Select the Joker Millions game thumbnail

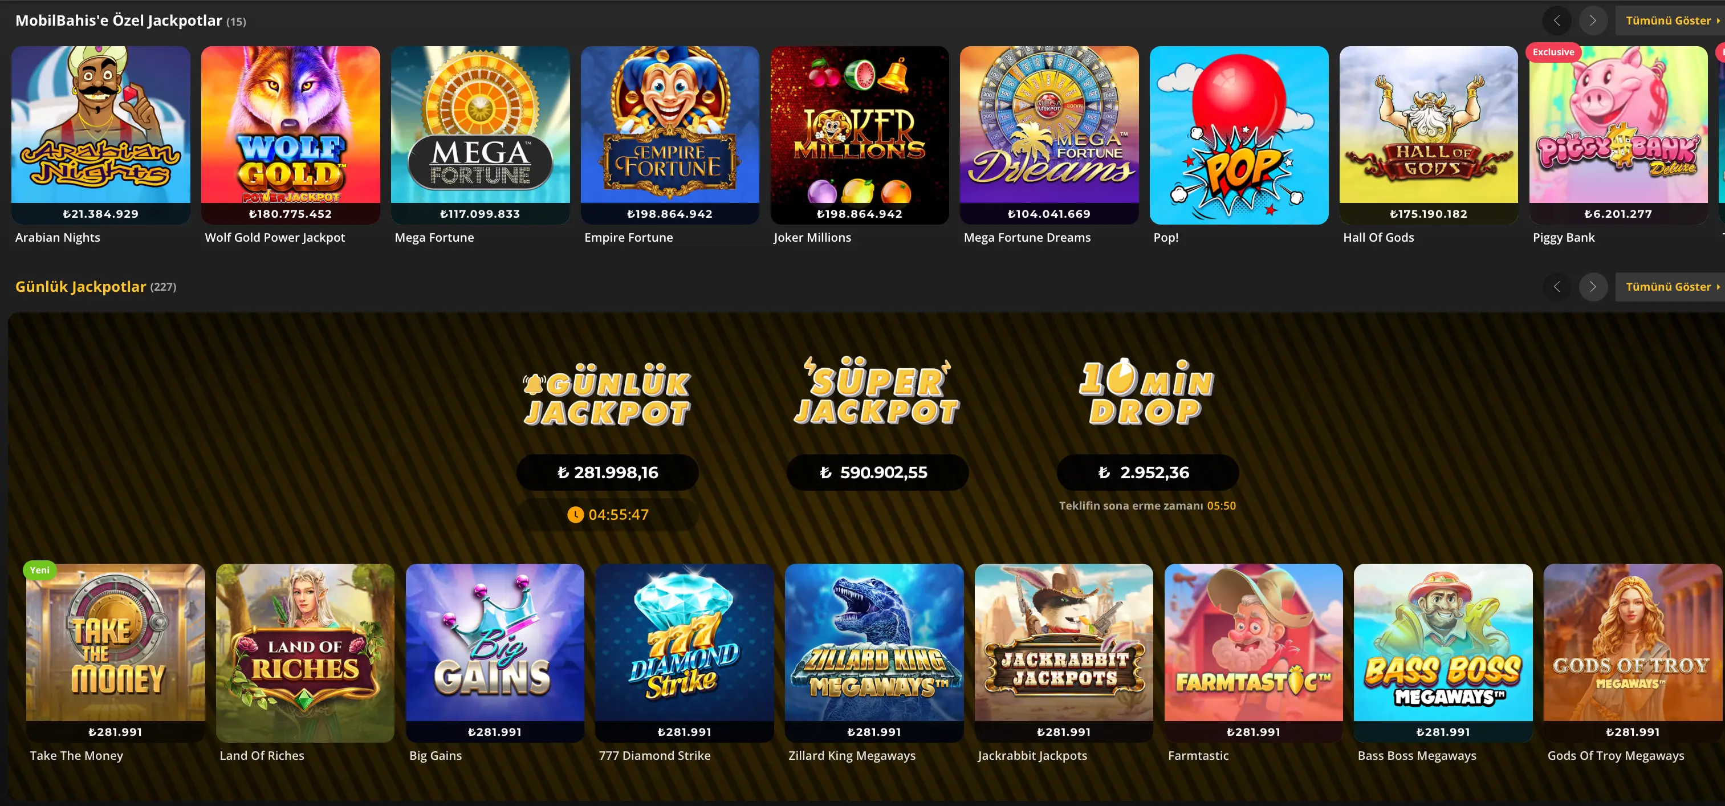tap(859, 135)
